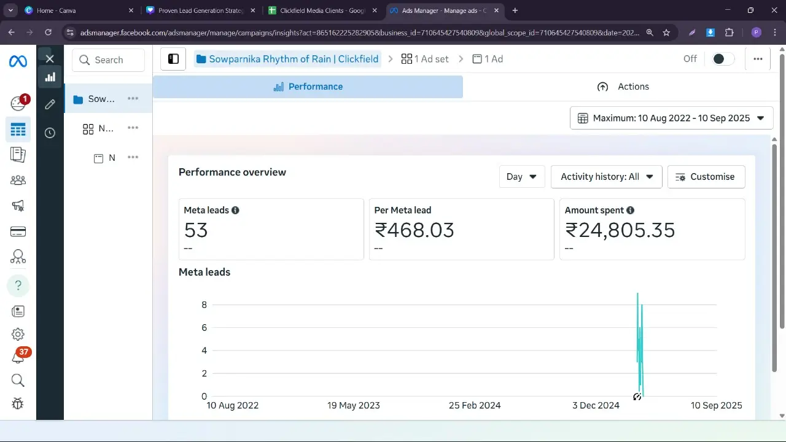
Task: Click the Customise button
Action: (706, 177)
